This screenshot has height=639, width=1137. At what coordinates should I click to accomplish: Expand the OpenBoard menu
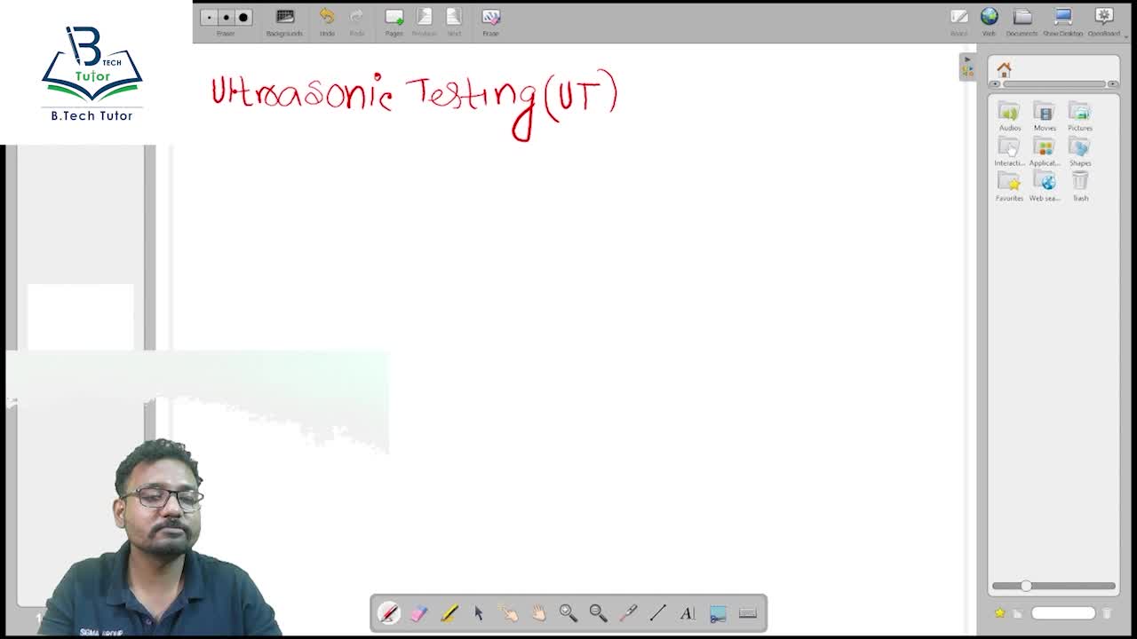pyautogui.click(x=1104, y=21)
